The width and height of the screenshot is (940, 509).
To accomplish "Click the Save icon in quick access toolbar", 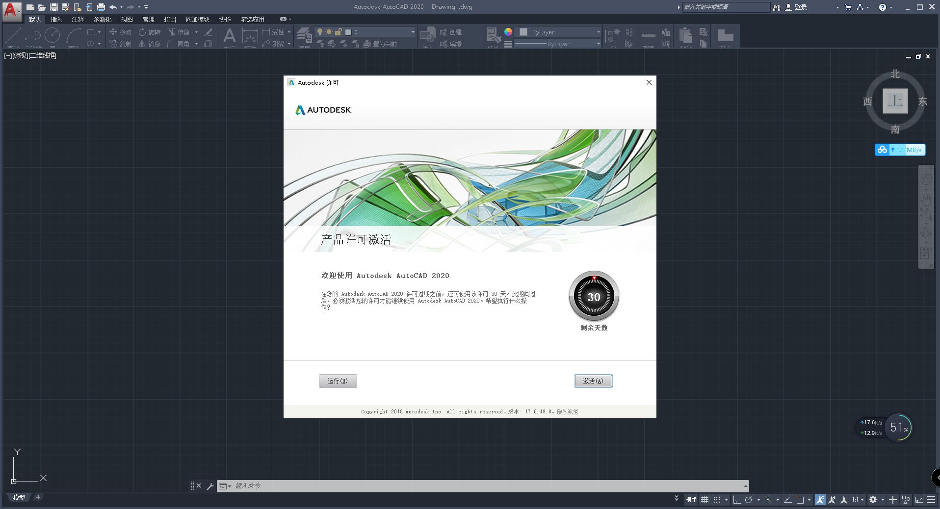I will [x=54, y=7].
